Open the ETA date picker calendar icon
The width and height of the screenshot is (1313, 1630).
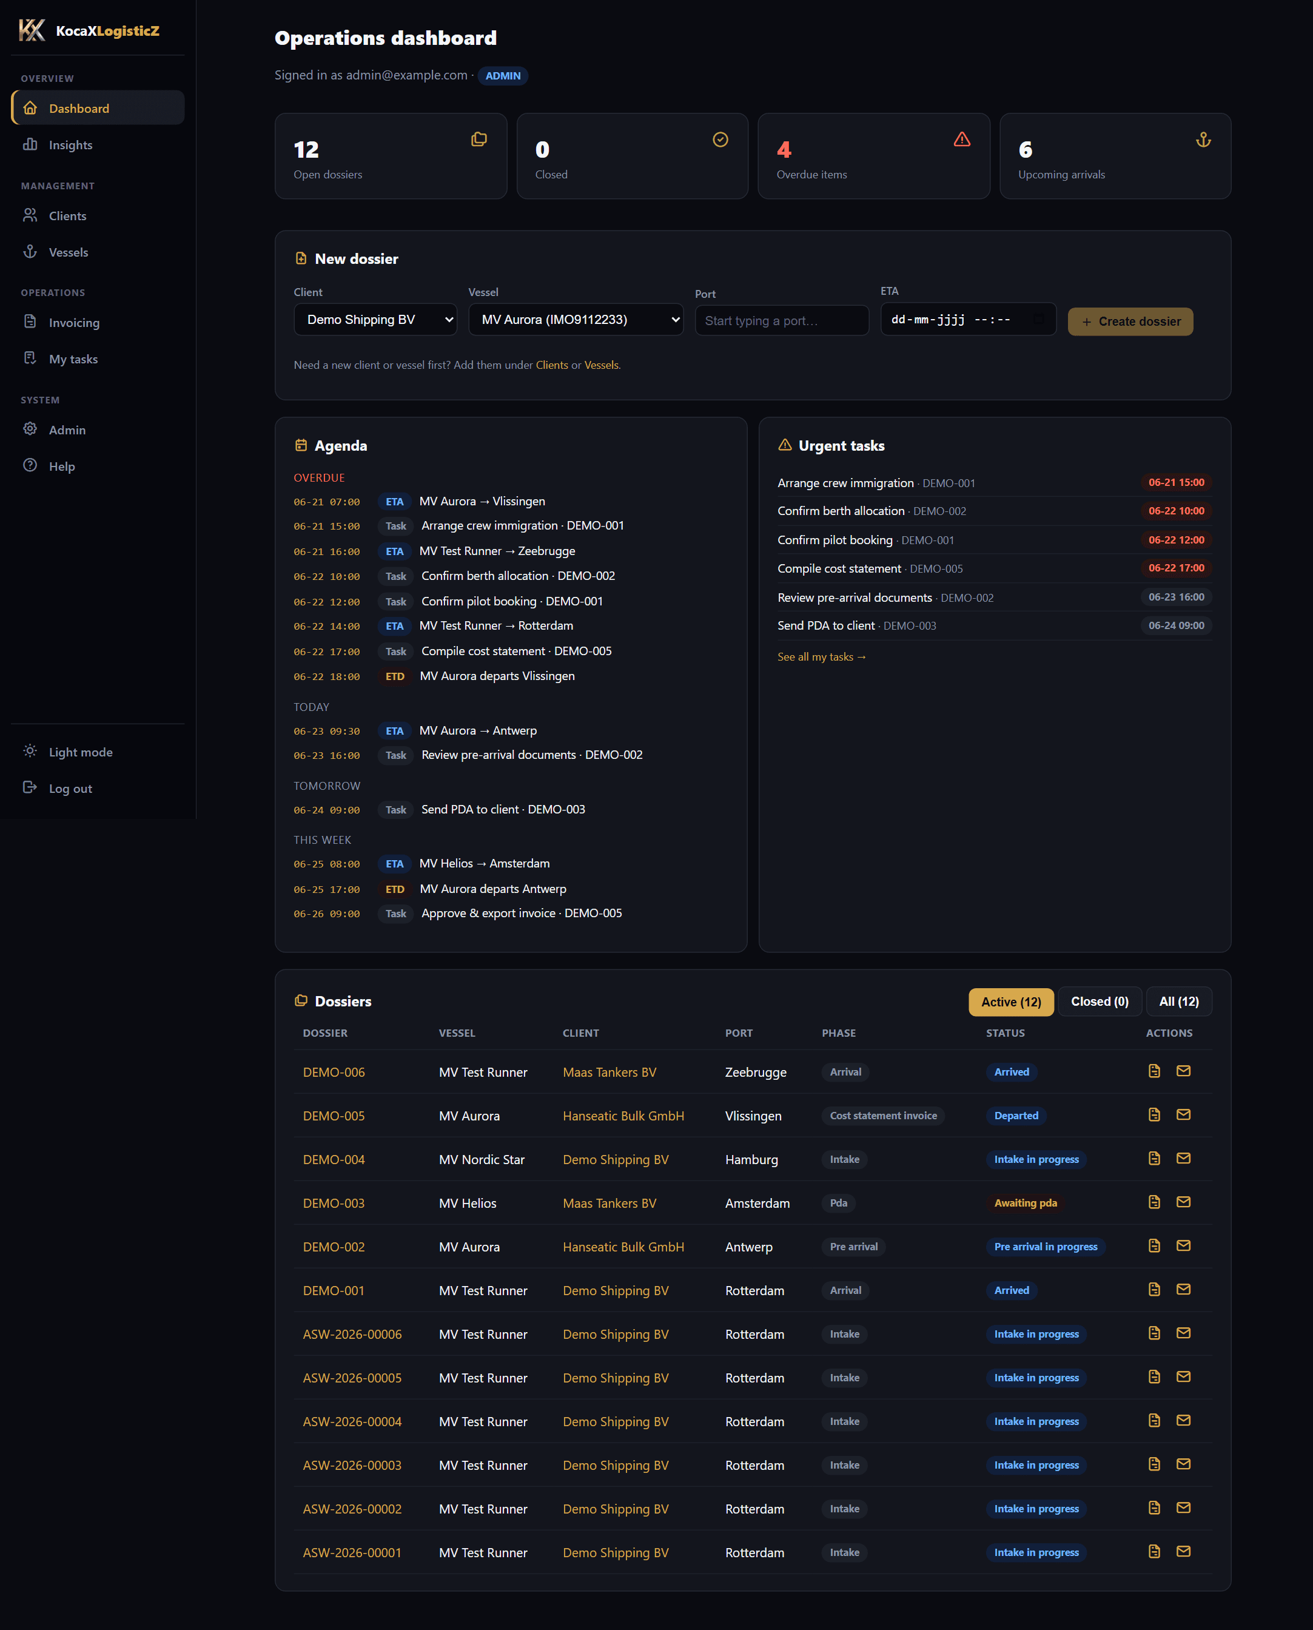(x=1039, y=319)
